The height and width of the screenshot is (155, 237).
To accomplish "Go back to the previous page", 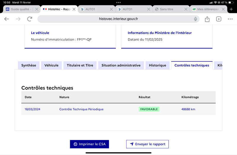I will (7, 19).
